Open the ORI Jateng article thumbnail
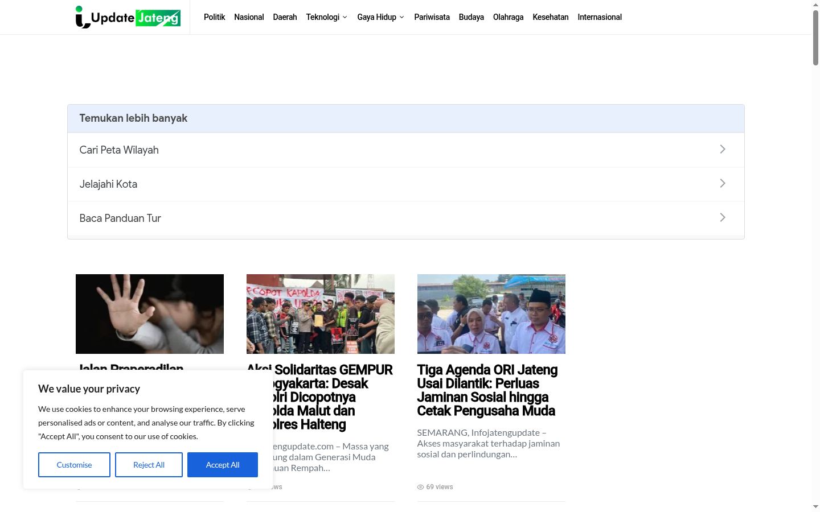The height and width of the screenshot is (512, 820). (491, 314)
